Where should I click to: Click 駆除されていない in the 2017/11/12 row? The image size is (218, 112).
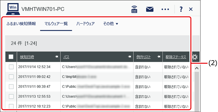(176, 106)
